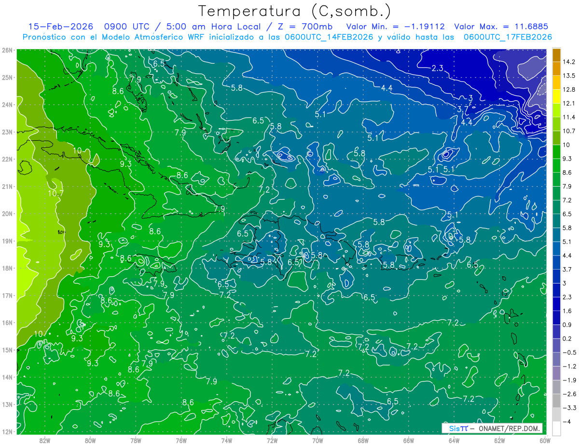This screenshot has height=447, width=579.
Task: Click the "-1.9" colorbar label
Action: click(x=569, y=380)
